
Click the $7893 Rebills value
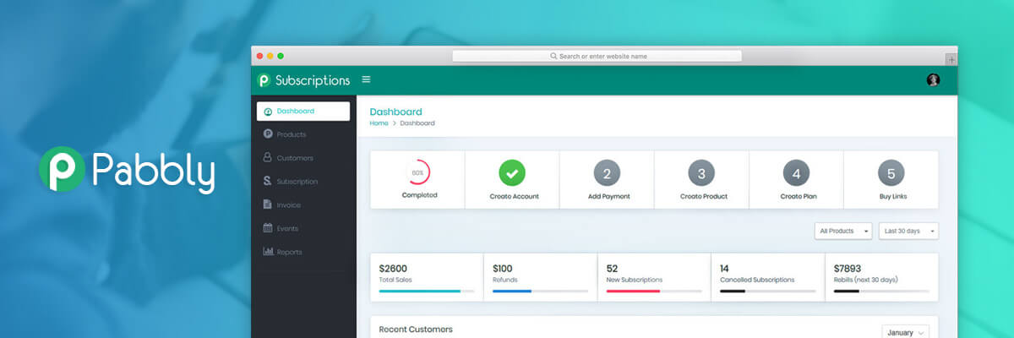coord(849,269)
